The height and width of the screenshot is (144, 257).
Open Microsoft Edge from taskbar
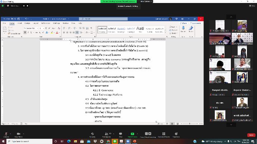coord(69,141)
